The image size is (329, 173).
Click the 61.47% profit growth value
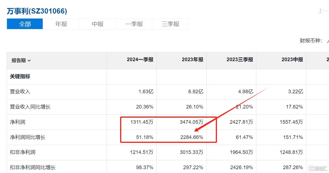(244, 137)
